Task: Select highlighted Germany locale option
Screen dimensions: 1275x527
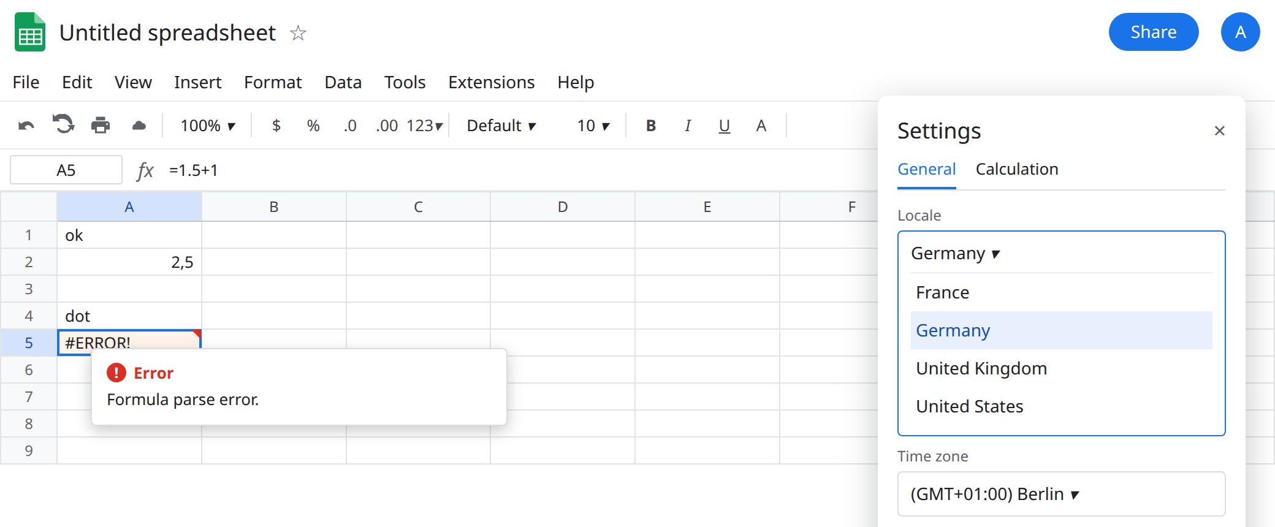Action: (x=1061, y=330)
